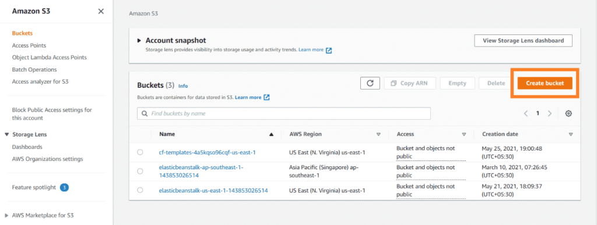The image size is (597, 225).
Task: Open Batch Operations in the sidebar
Action: tap(34, 70)
